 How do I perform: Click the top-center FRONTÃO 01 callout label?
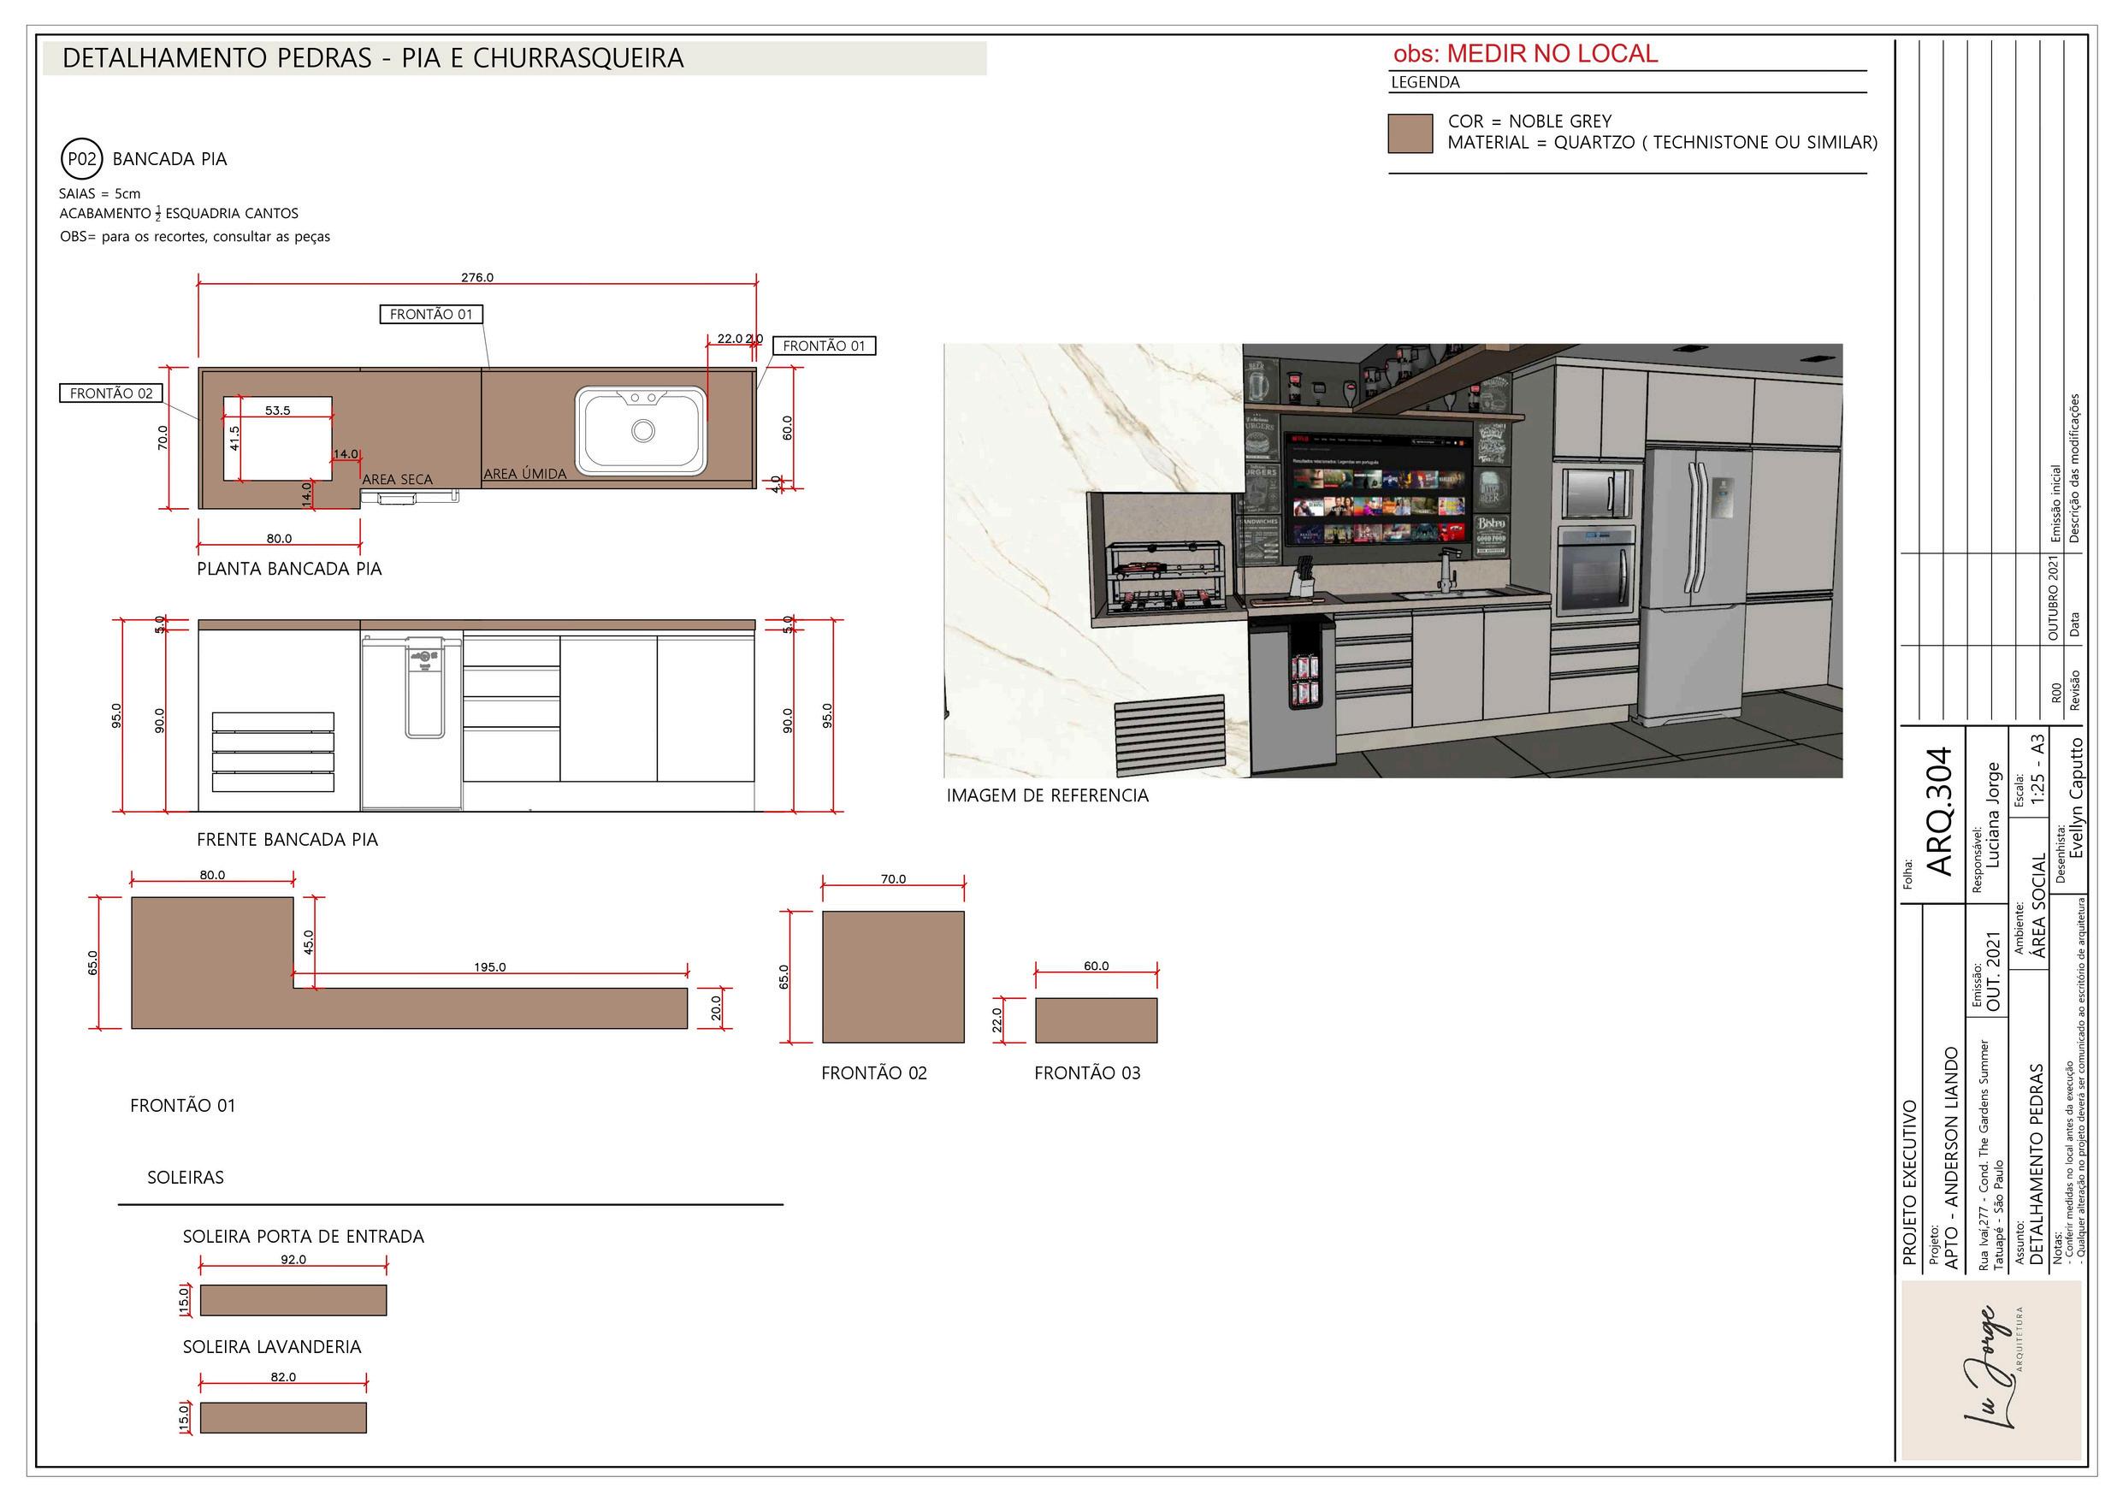click(431, 315)
